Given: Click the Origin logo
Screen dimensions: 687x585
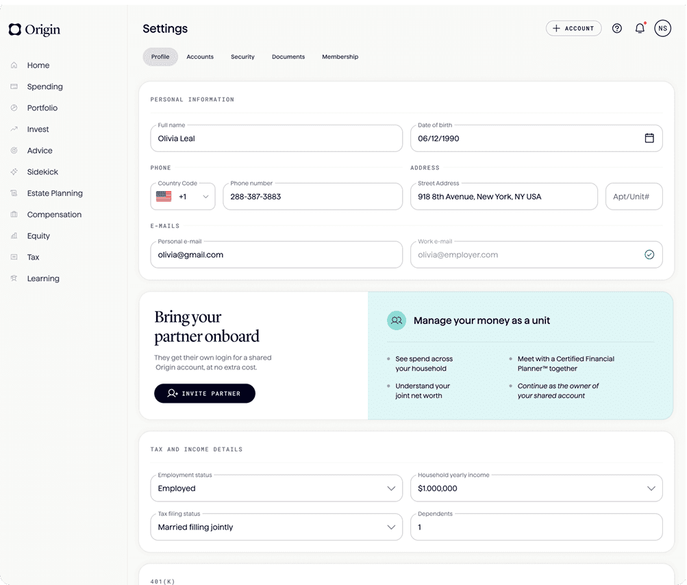Looking at the screenshot, I should tap(34, 29).
